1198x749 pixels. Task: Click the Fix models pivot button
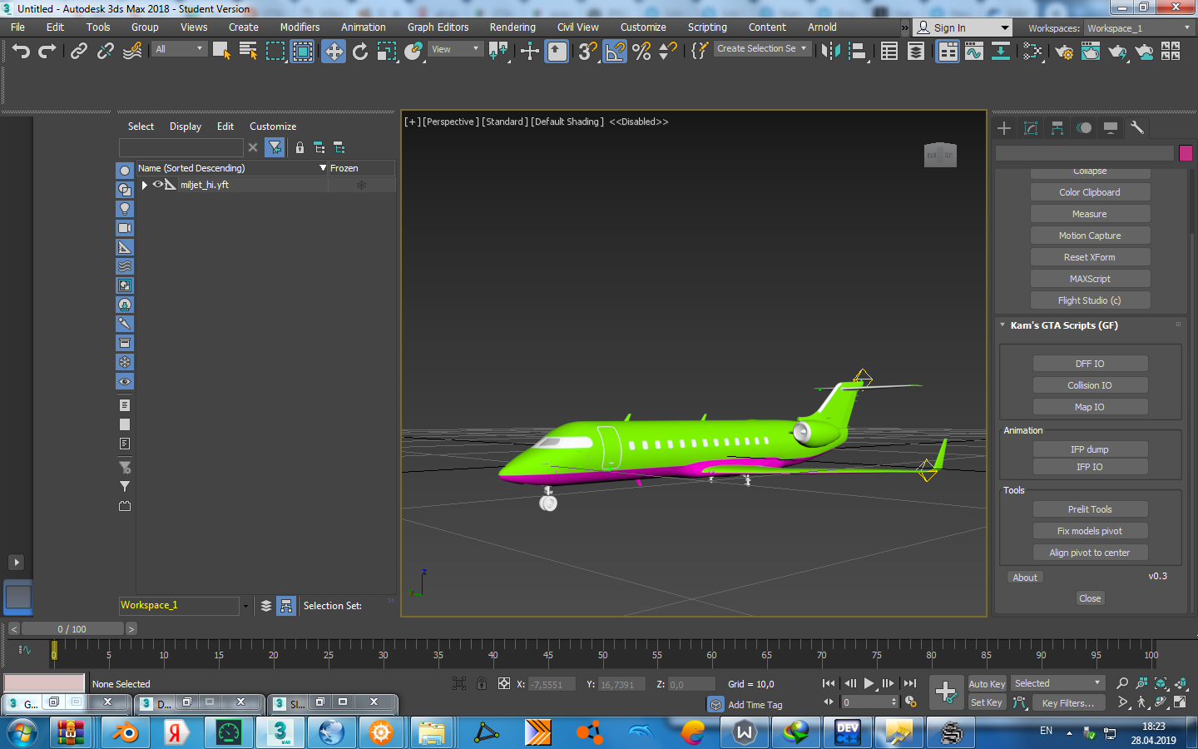pos(1090,531)
